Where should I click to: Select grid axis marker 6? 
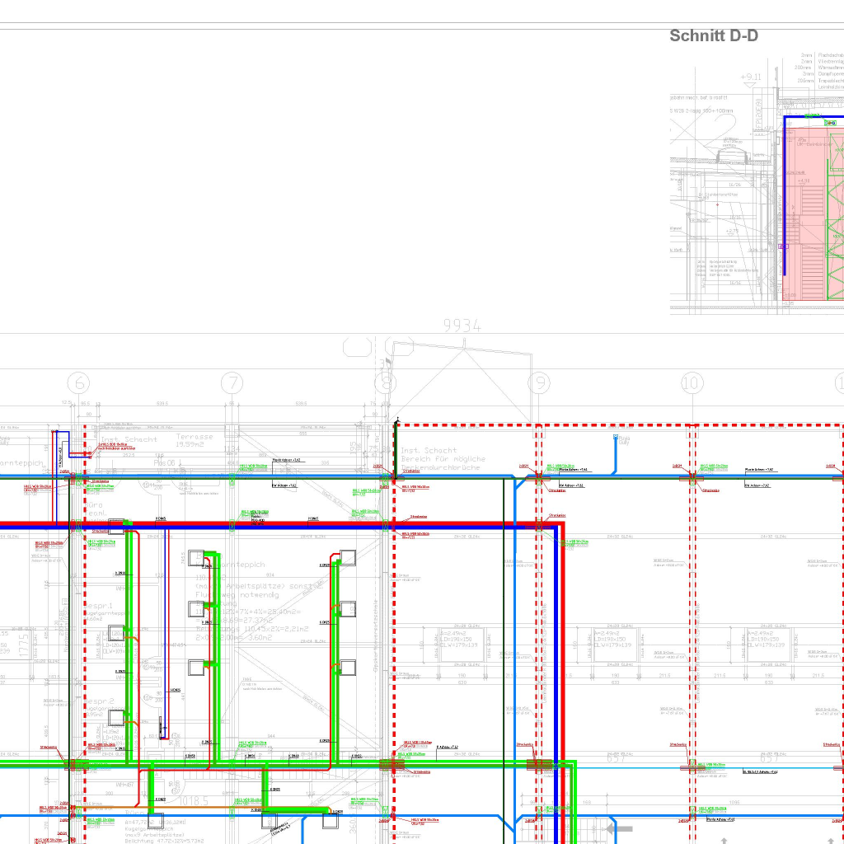tap(79, 383)
